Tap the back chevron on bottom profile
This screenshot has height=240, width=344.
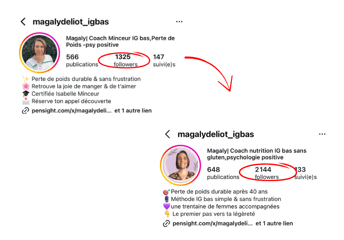(x=168, y=134)
